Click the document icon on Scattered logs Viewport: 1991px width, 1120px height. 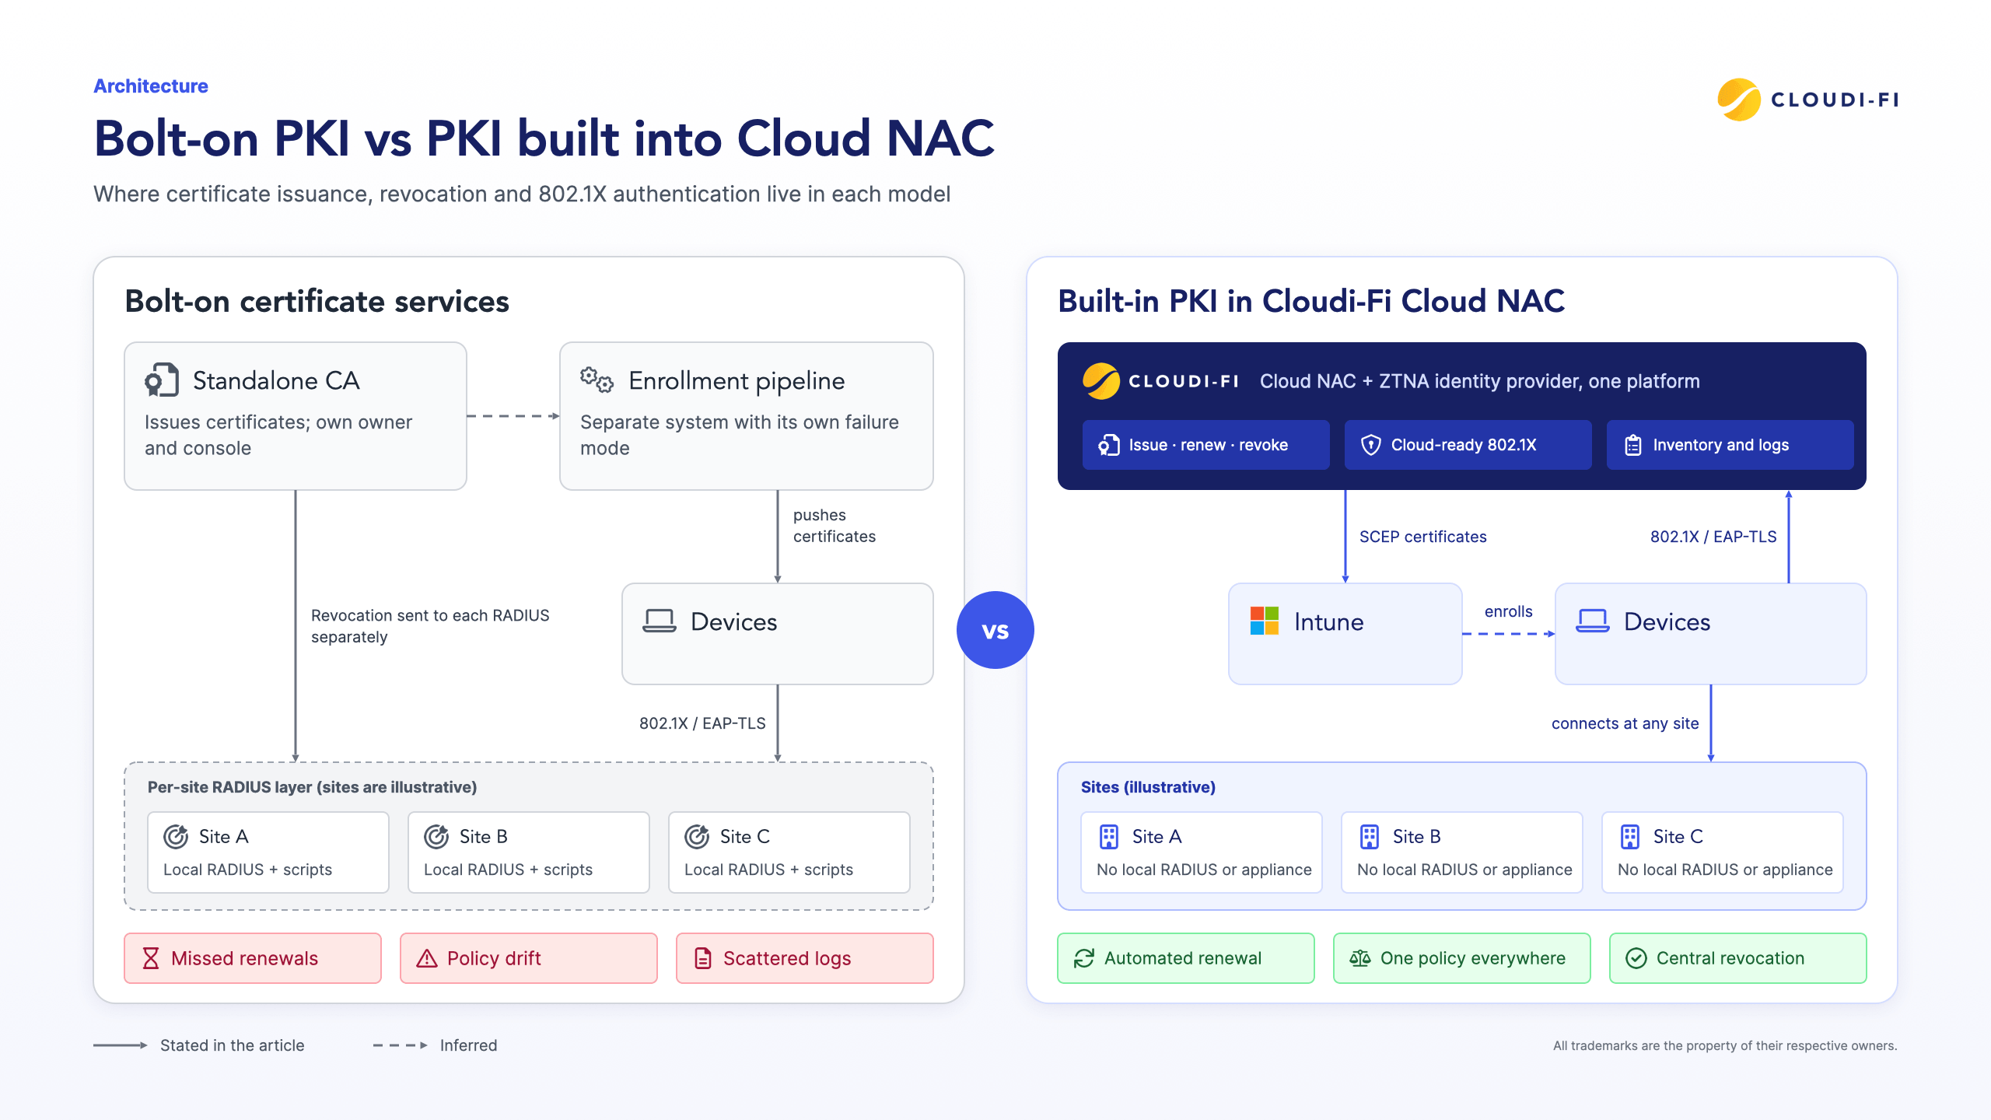(703, 958)
